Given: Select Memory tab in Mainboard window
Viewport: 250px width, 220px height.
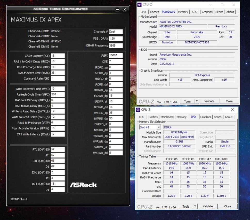Looking at the screenshot, I should pyautogui.click(x=183, y=12).
